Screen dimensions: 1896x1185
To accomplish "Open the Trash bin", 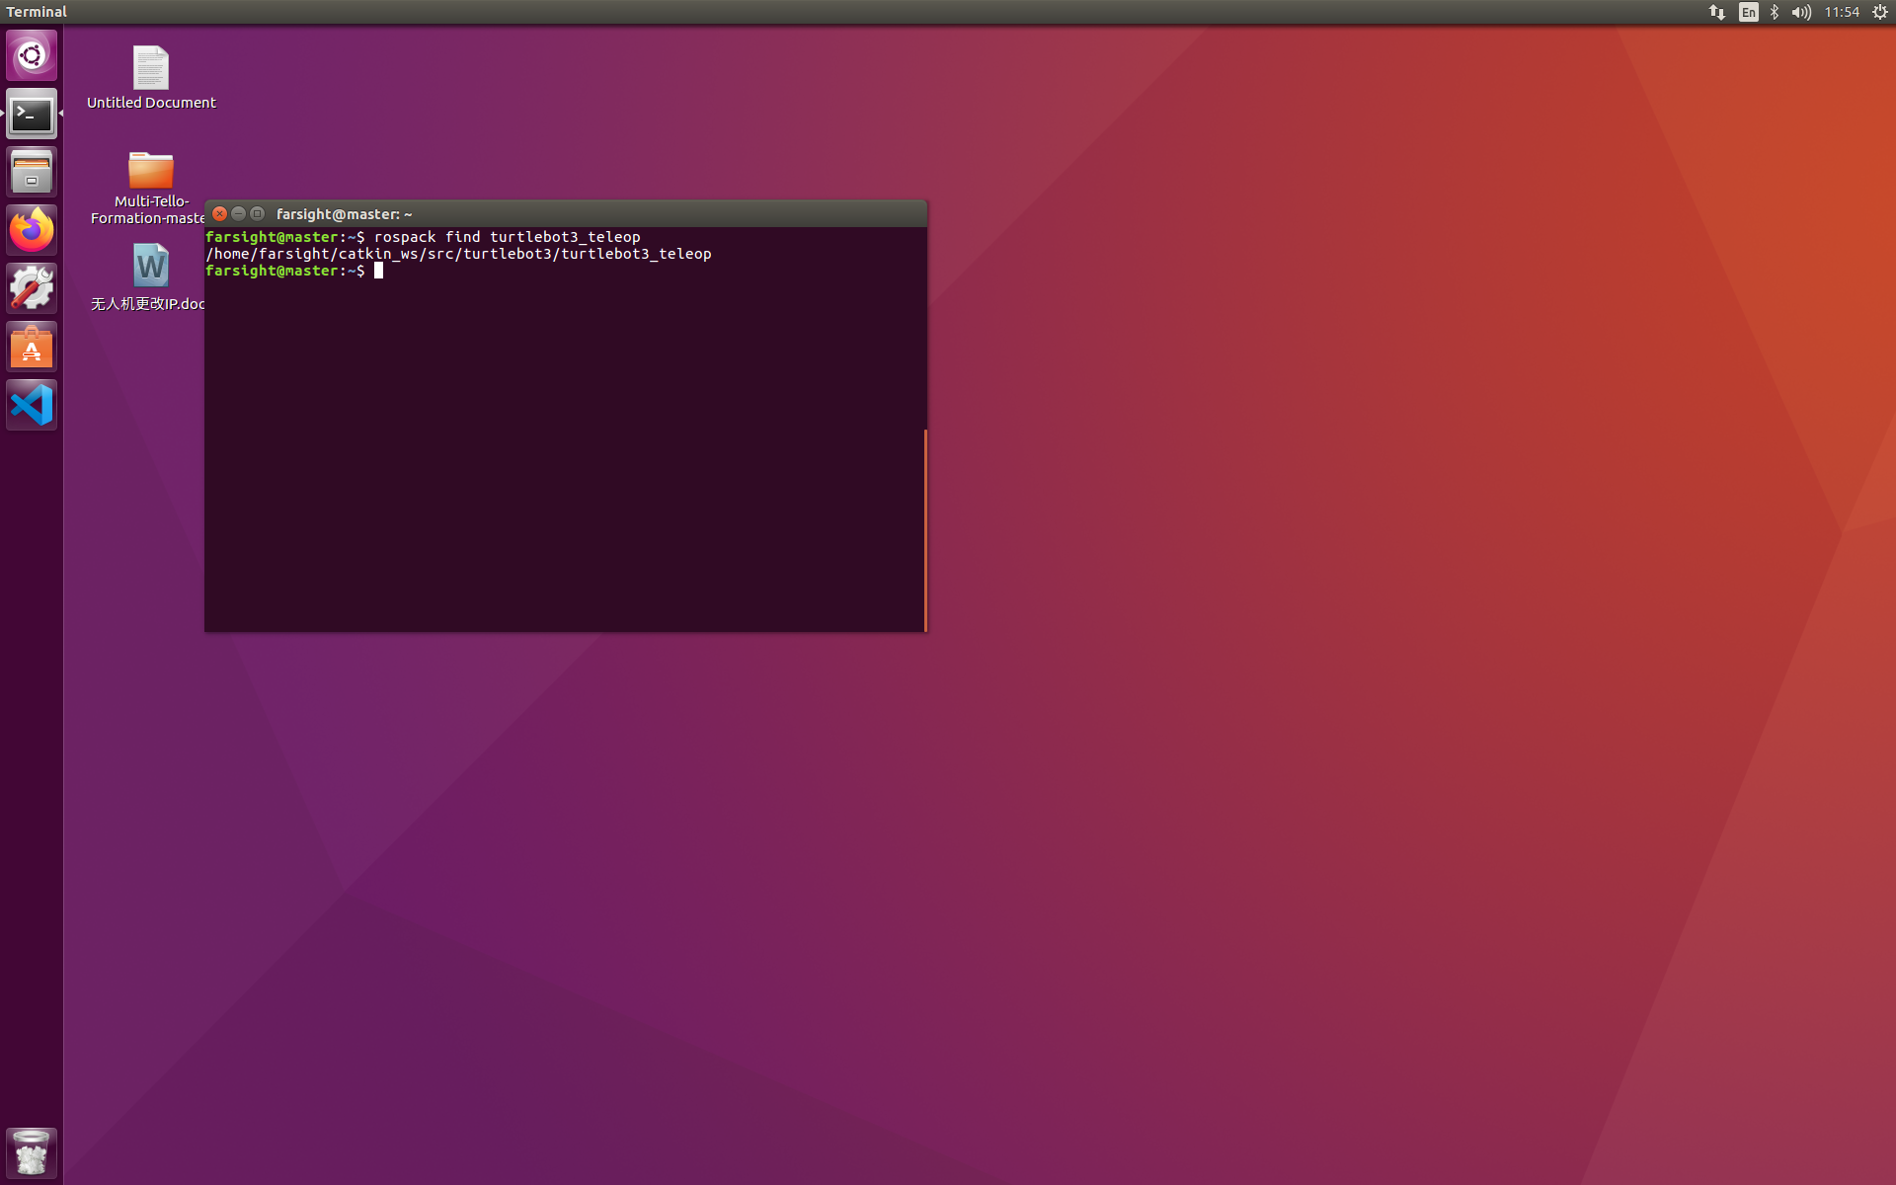I will (32, 1151).
